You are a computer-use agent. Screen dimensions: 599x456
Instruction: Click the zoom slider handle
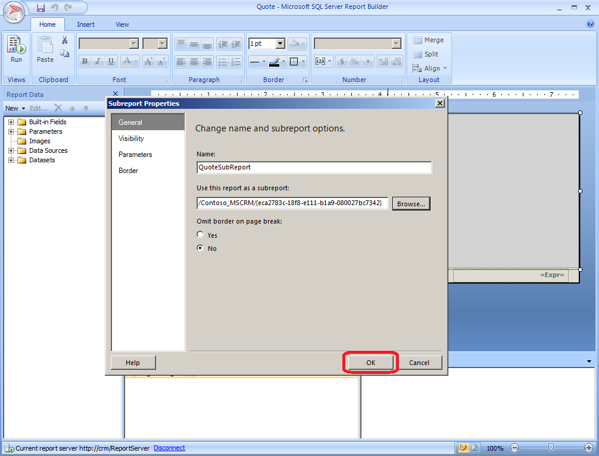click(x=551, y=447)
